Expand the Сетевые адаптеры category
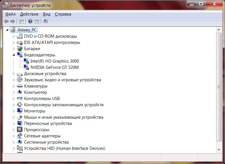The image size is (225, 164). pos(14,136)
